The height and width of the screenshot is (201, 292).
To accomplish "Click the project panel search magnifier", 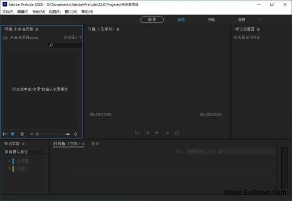I will (x=51, y=45).
